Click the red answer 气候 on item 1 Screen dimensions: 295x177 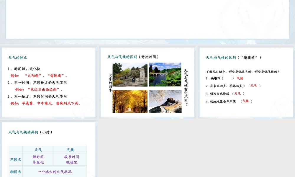pyautogui.click(x=240, y=78)
